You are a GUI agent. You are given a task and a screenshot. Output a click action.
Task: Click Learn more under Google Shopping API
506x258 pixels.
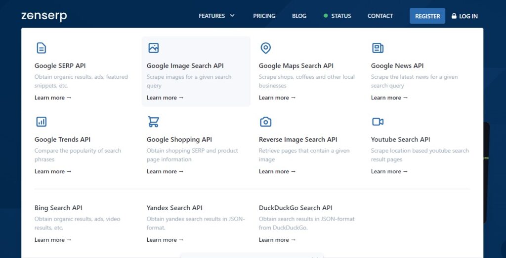click(x=165, y=171)
